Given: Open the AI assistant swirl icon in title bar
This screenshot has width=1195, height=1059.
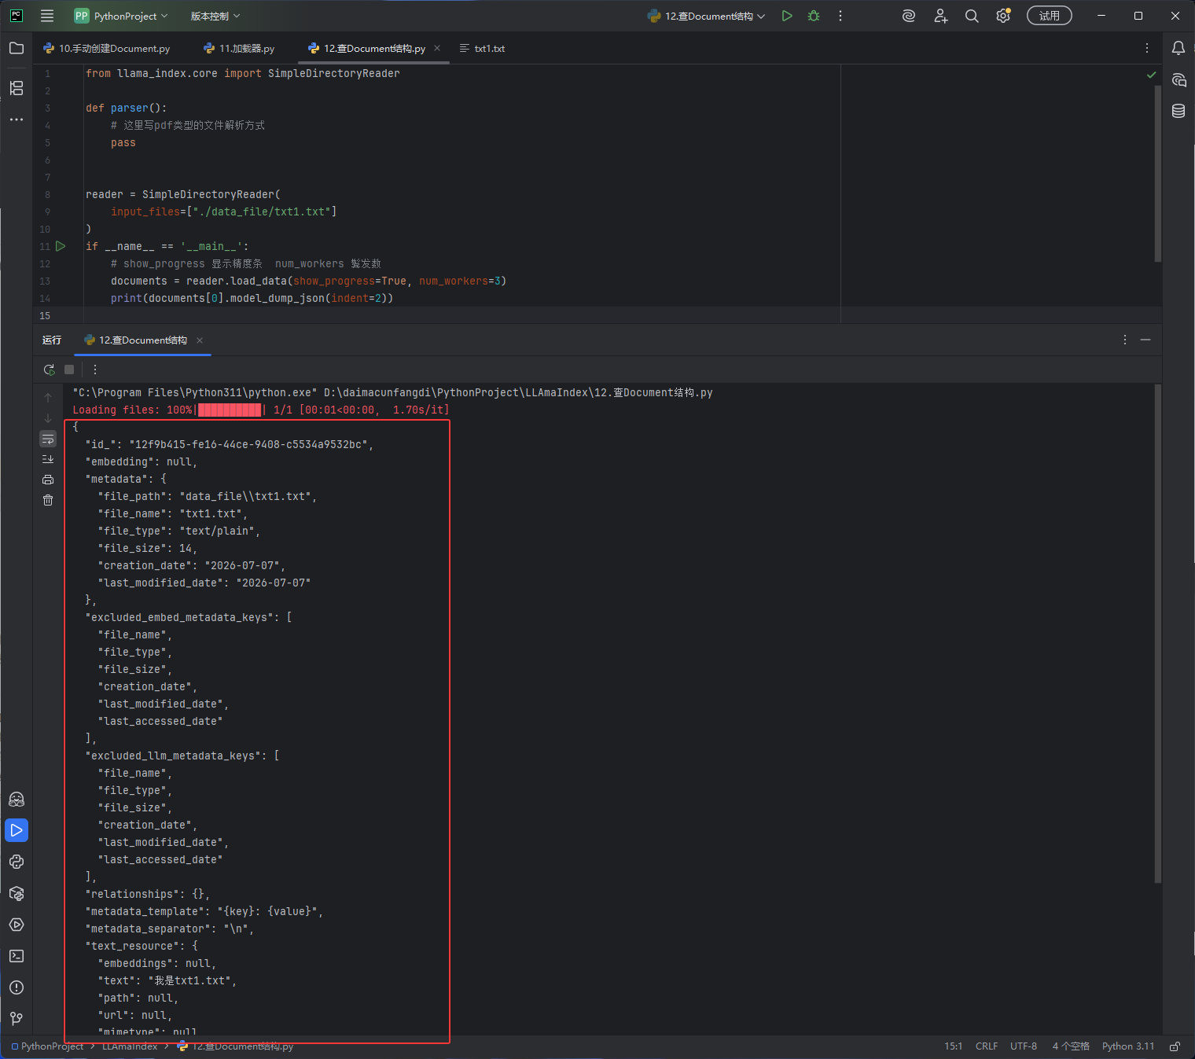Looking at the screenshot, I should [909, 16].
